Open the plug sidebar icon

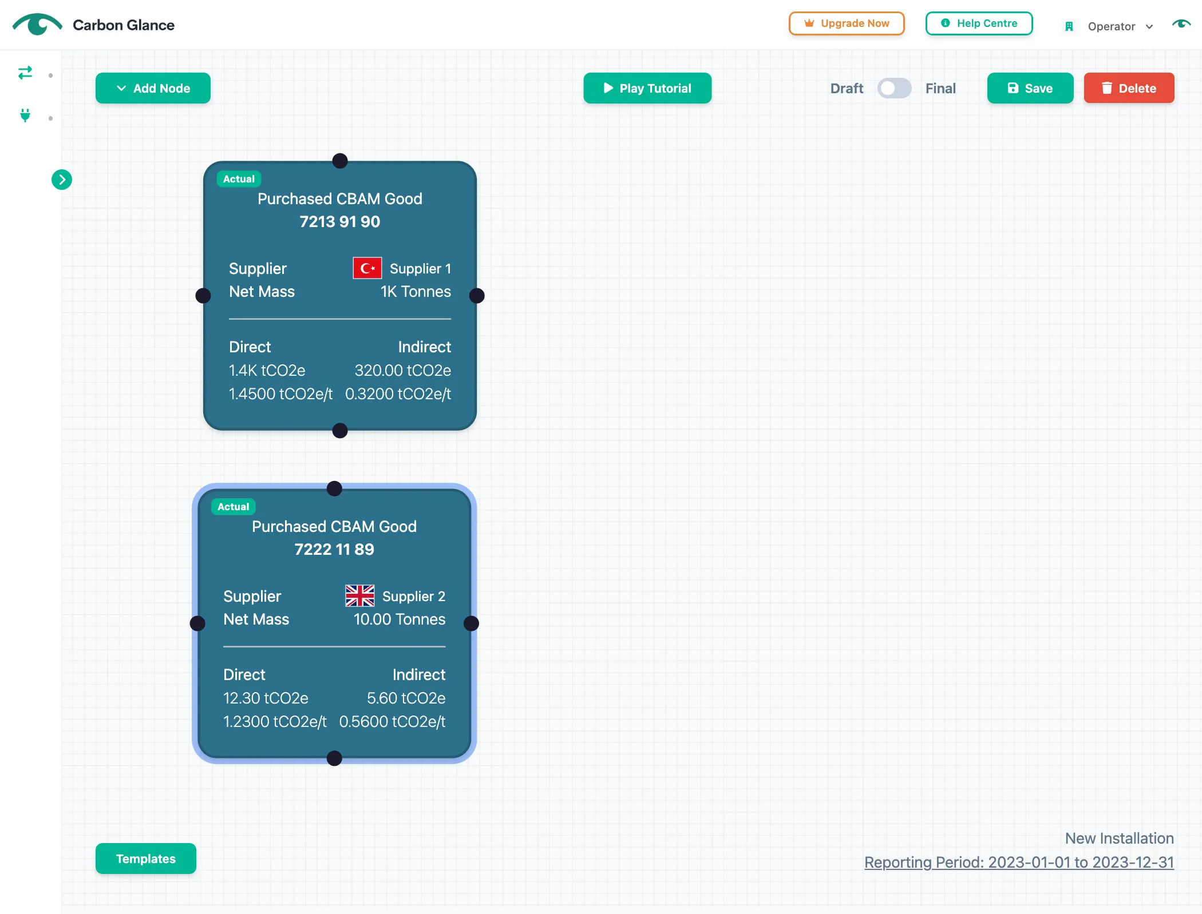tap(25, 116)
